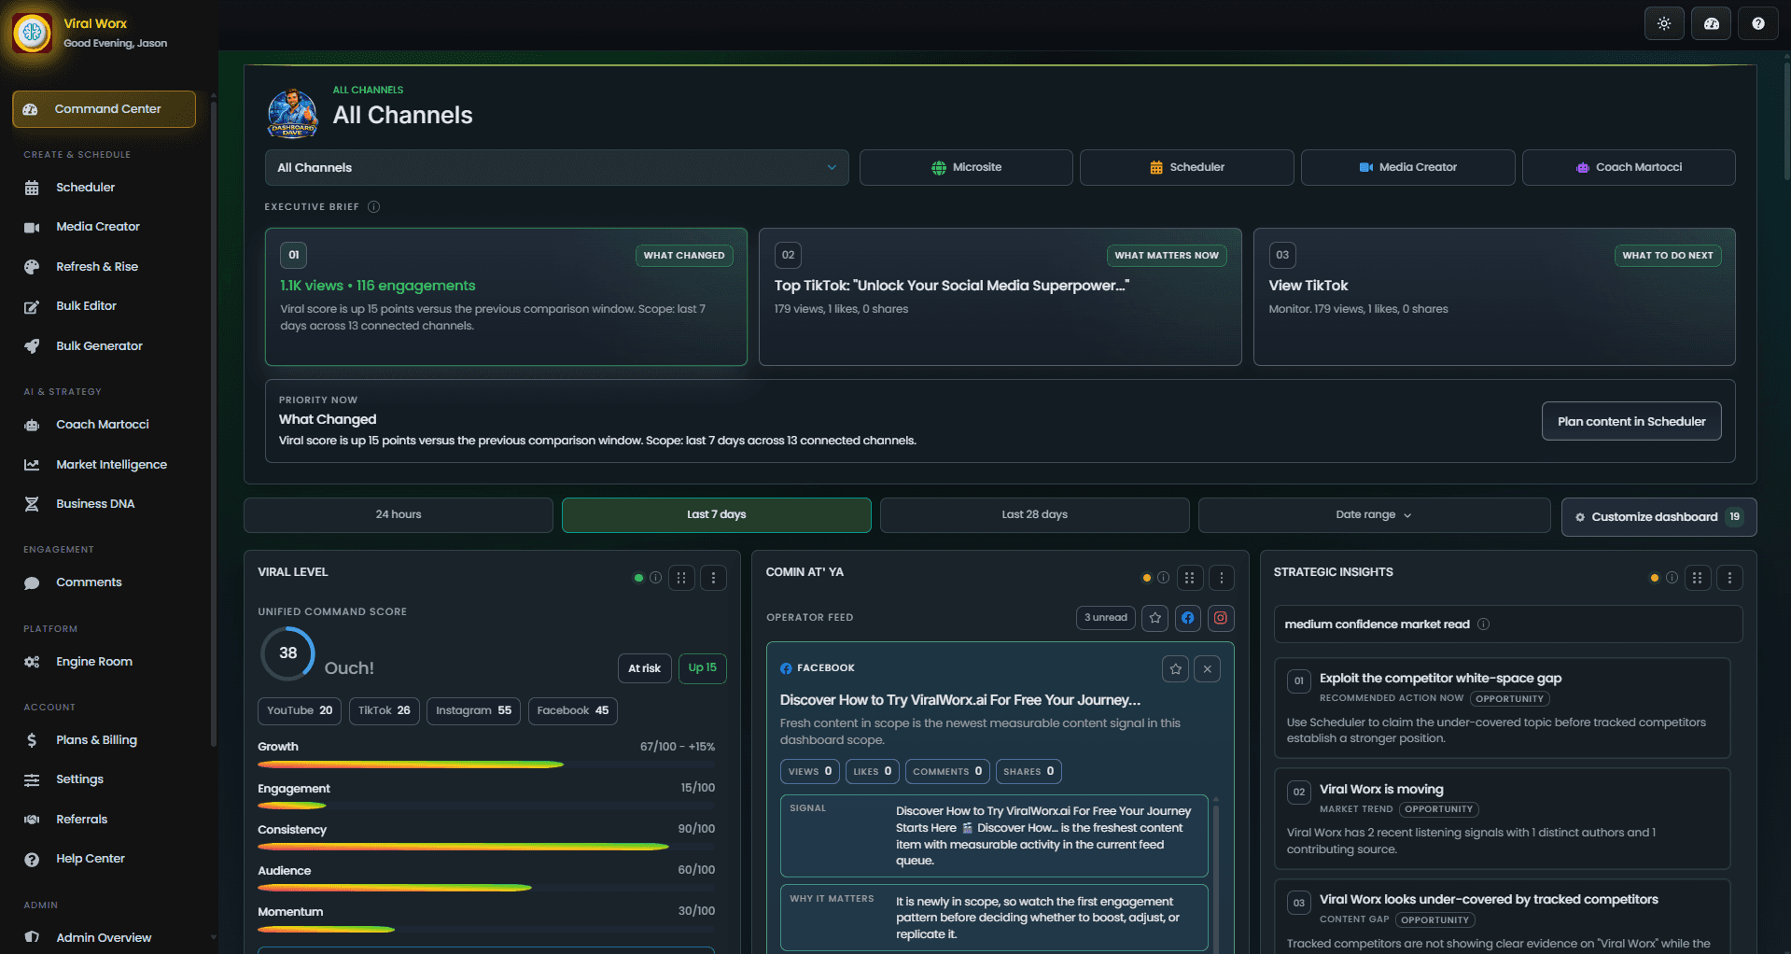Select the 24 hours time range tab
This screenshot has height=954, width=1791.
pyautogui.click(x=399, y=515)
